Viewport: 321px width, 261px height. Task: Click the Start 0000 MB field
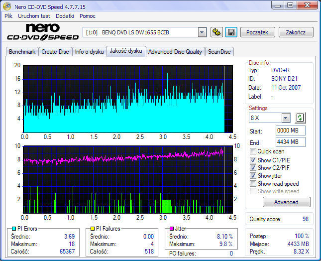pos(290,130)
